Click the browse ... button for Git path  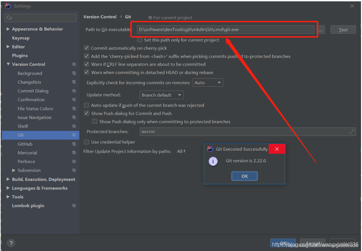[x=320, y=30]
